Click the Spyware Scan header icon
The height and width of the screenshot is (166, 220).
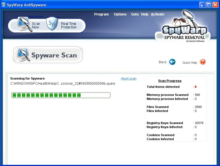pyautogui.click(x=23, y=55)
